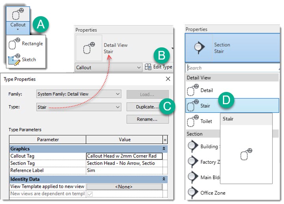Click the Duplicate button
Image resolution: width=284 pixels, height=204 pixels.
tap(142, 107)
